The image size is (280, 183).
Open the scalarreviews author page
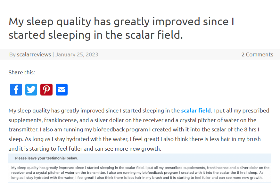coord(34,54)
